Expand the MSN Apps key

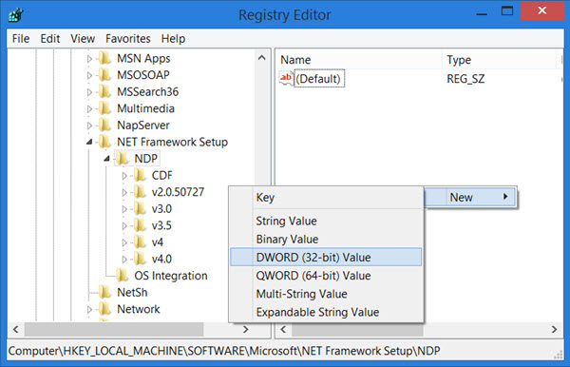pos(89,59)
